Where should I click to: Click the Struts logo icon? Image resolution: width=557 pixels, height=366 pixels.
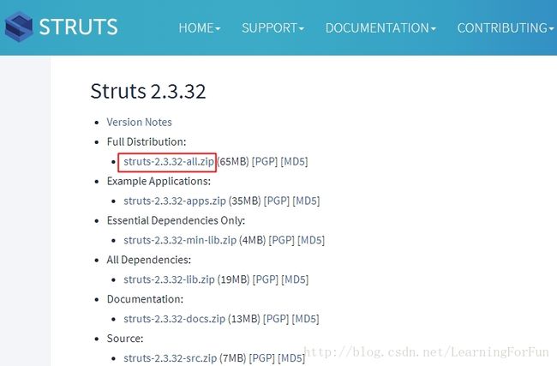coord(19,27)
